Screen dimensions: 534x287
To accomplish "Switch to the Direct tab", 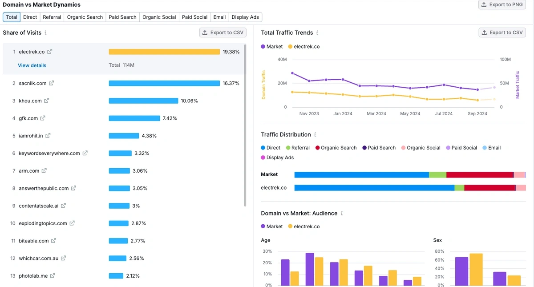I will [x=30, y=17].
